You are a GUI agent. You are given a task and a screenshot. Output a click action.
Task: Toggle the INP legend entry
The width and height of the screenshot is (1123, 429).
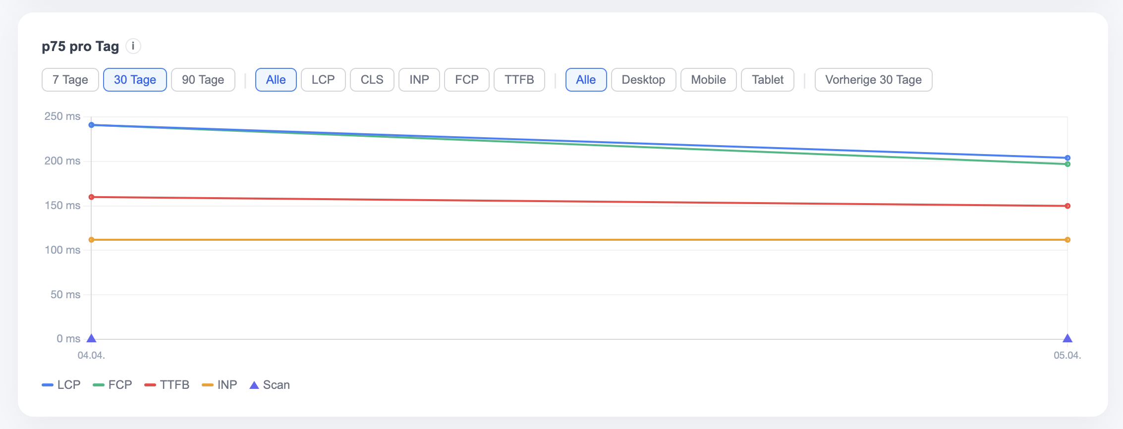tap(220, 385)
